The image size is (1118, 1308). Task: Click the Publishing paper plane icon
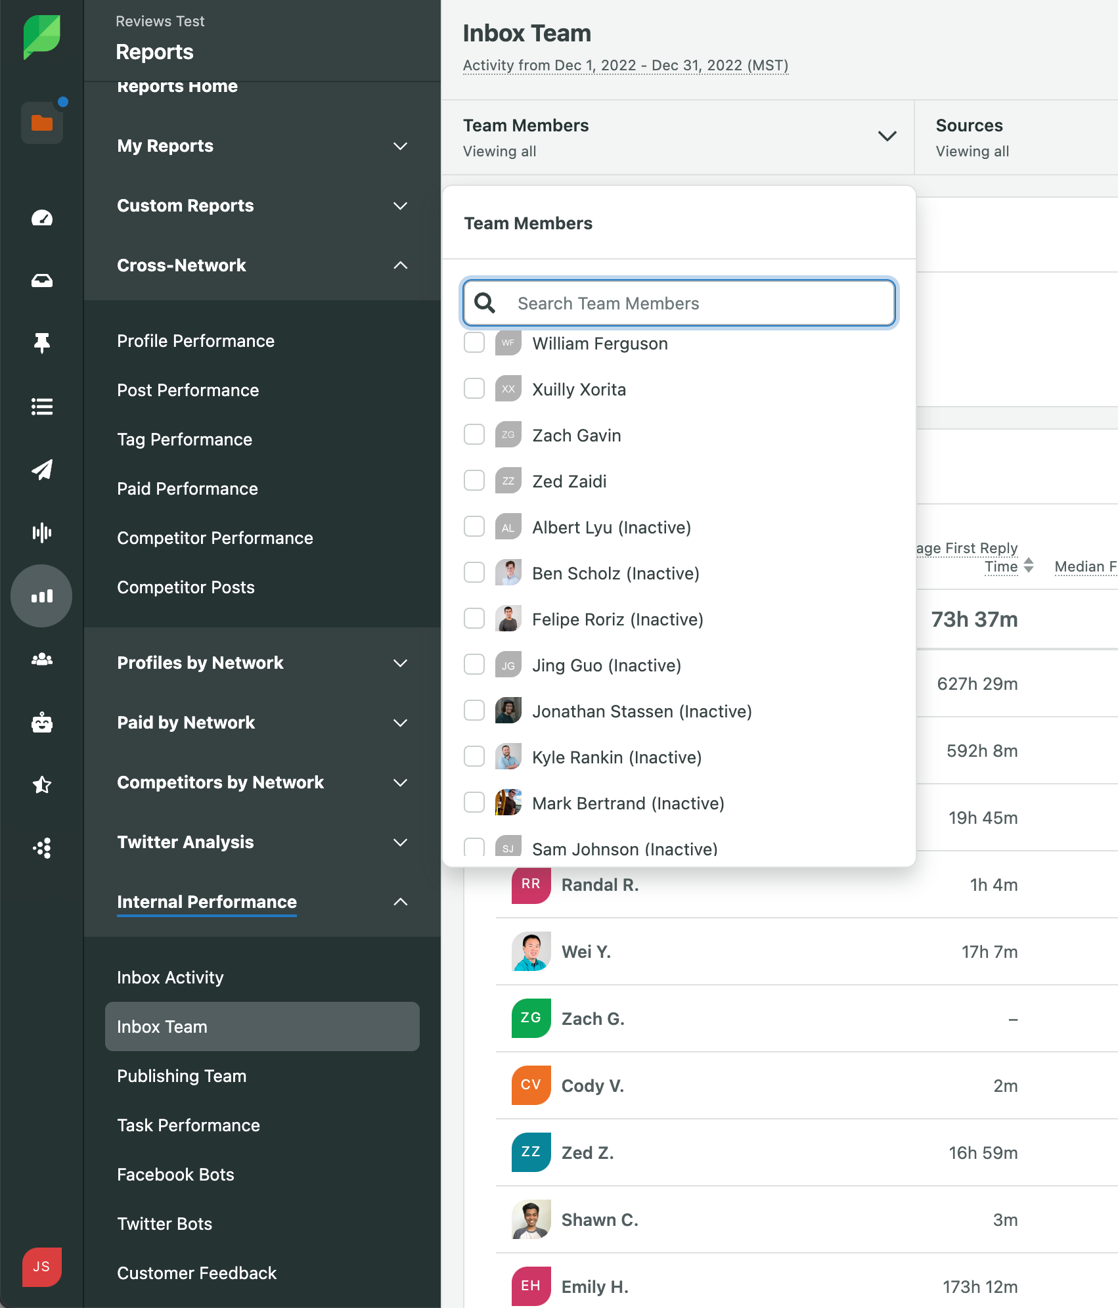tap(42, 469)
